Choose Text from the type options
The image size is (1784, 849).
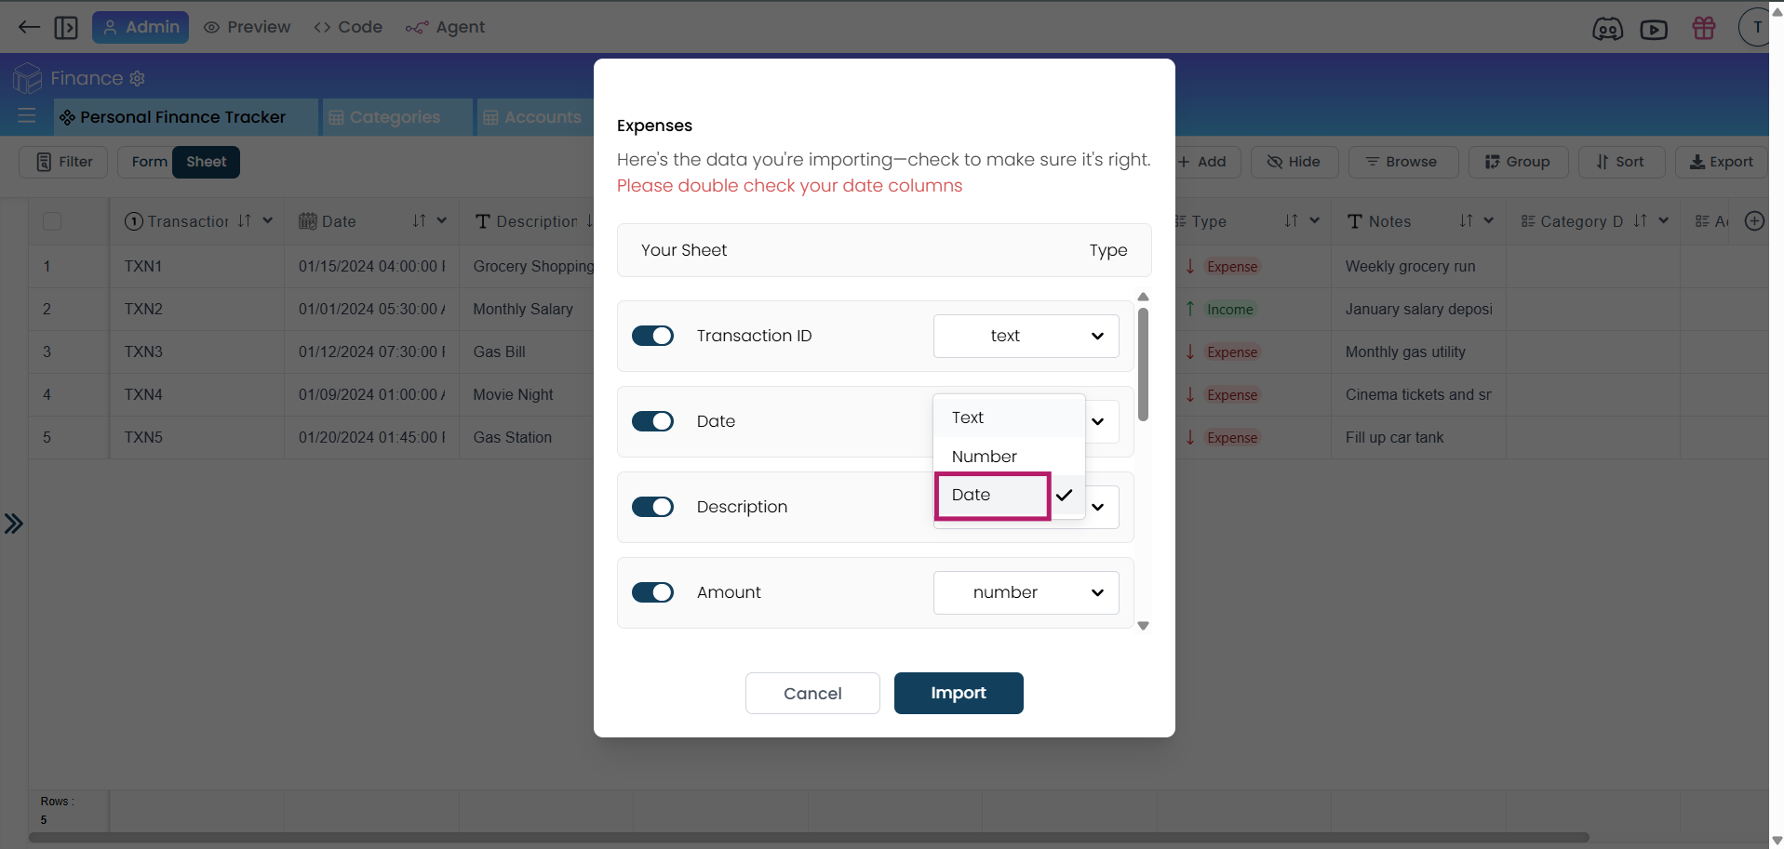[x=968, y=418]
